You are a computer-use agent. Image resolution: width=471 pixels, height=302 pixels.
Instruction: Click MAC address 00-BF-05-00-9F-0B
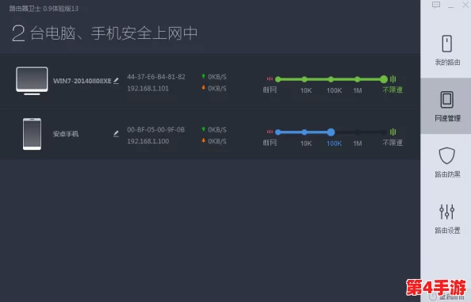pos(156,130)
